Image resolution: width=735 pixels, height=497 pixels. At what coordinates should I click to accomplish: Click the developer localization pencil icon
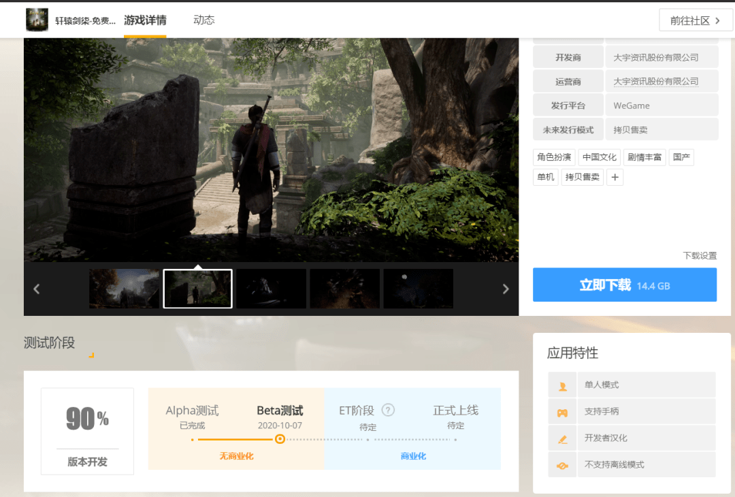(563, 439)
